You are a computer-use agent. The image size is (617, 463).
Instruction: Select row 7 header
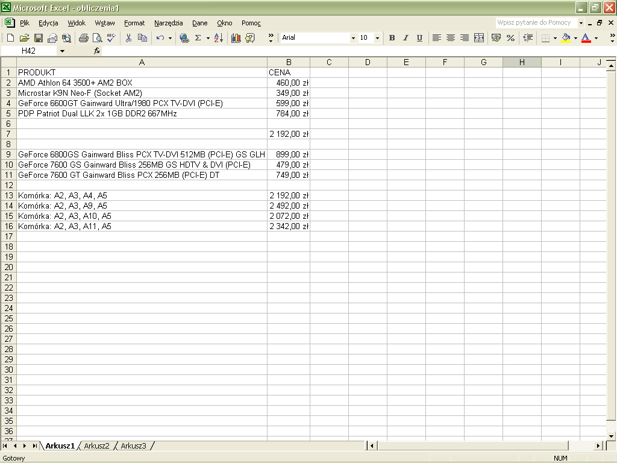click(8, 134)
